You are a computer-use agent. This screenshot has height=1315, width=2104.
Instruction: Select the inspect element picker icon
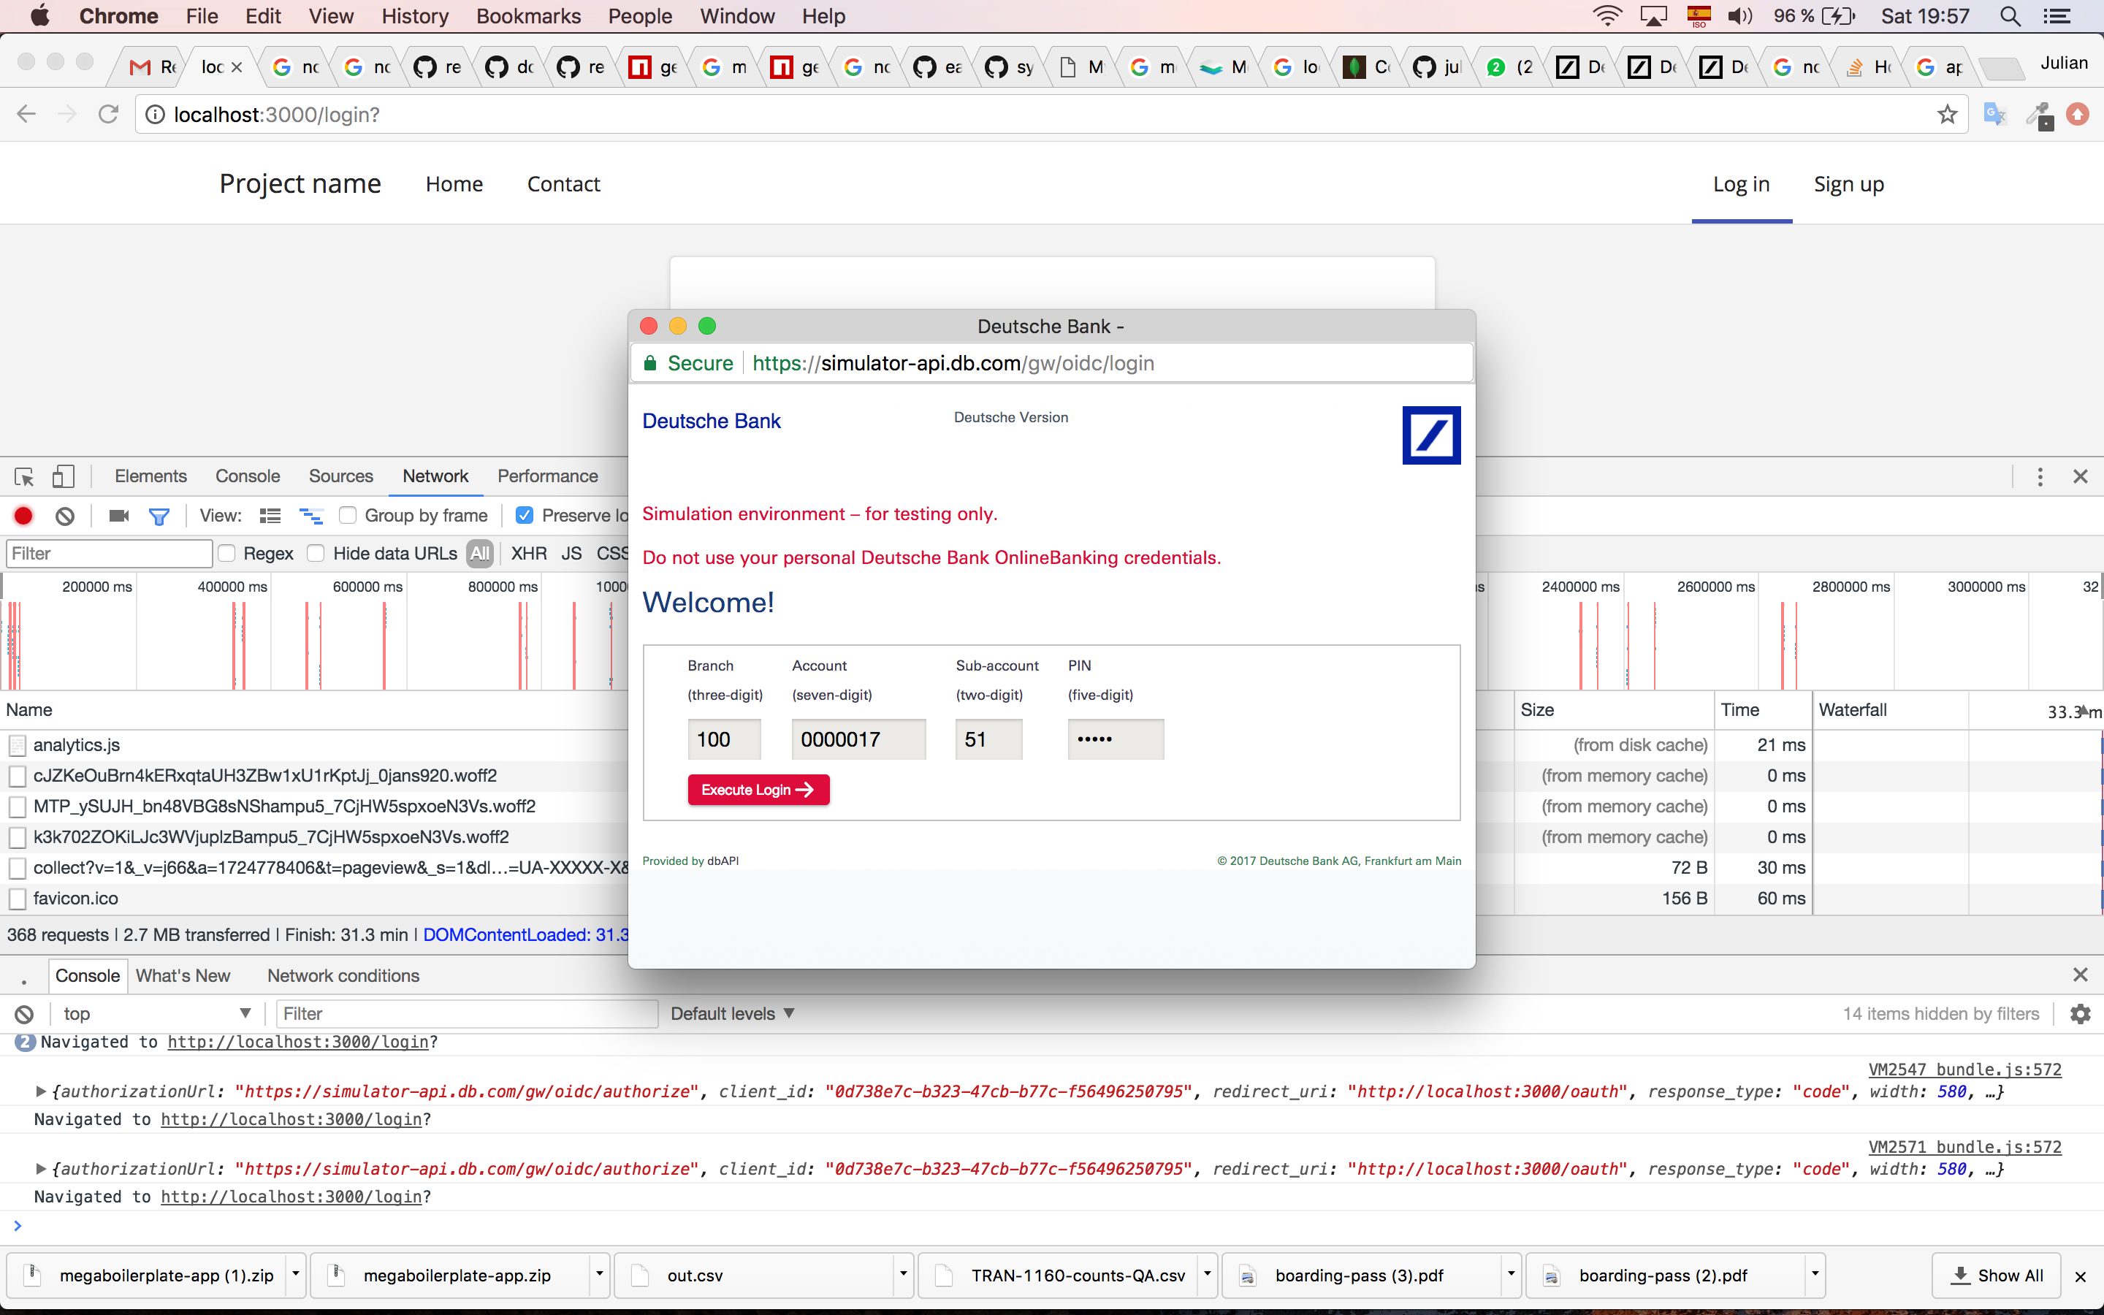point(24,476)
